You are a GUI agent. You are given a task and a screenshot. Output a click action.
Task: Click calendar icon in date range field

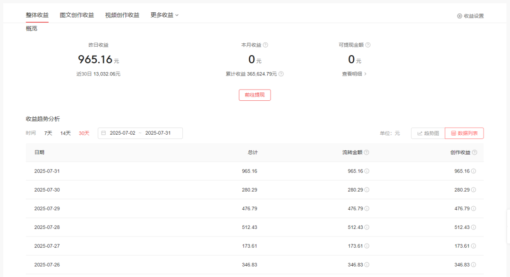(103, 133)
